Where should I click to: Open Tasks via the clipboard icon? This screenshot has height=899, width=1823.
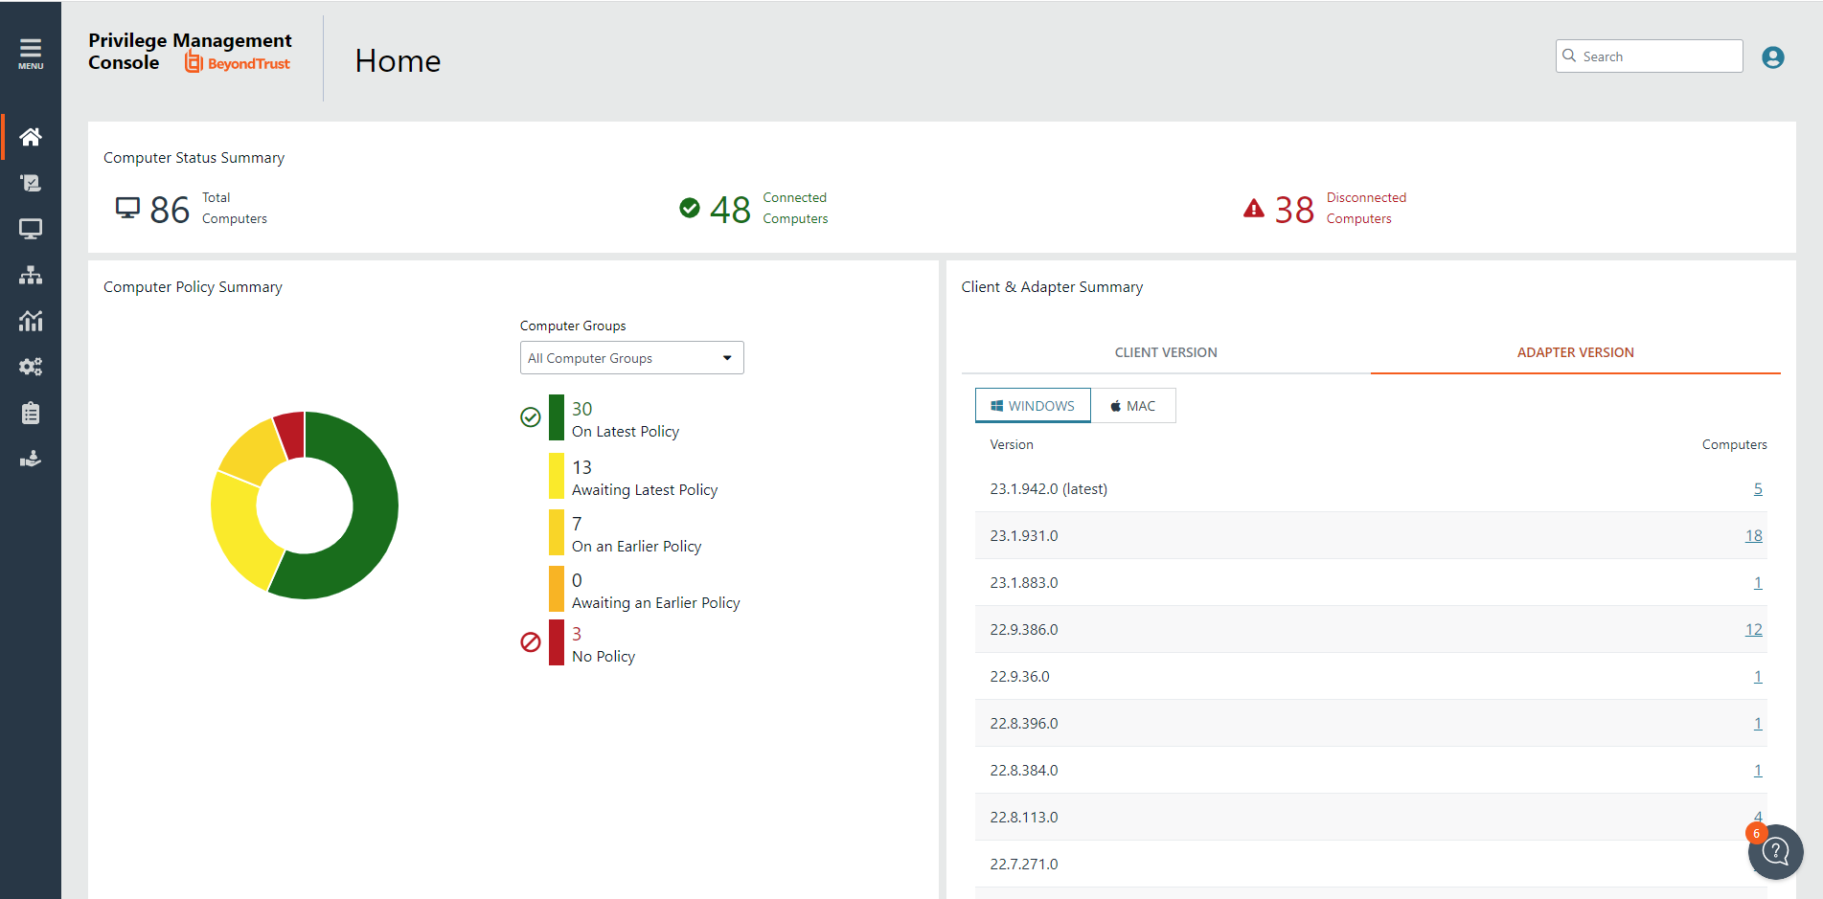point(31,412)
